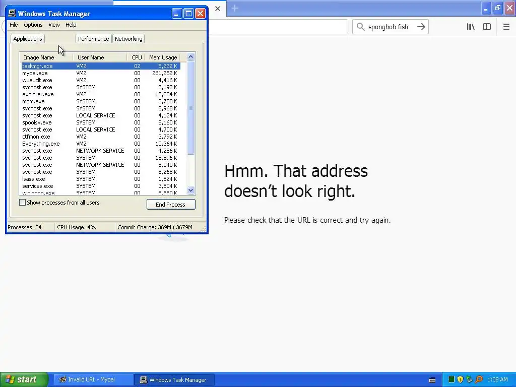Select svchost.exe row using 4,256 K
The height and width of the screenshot is (387, 516).
(x=101, y=151)
